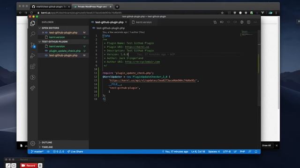Viewport: 300px width, 168px height.
Task: Click the master branch in status bar
Action: [x=37, y=152]
